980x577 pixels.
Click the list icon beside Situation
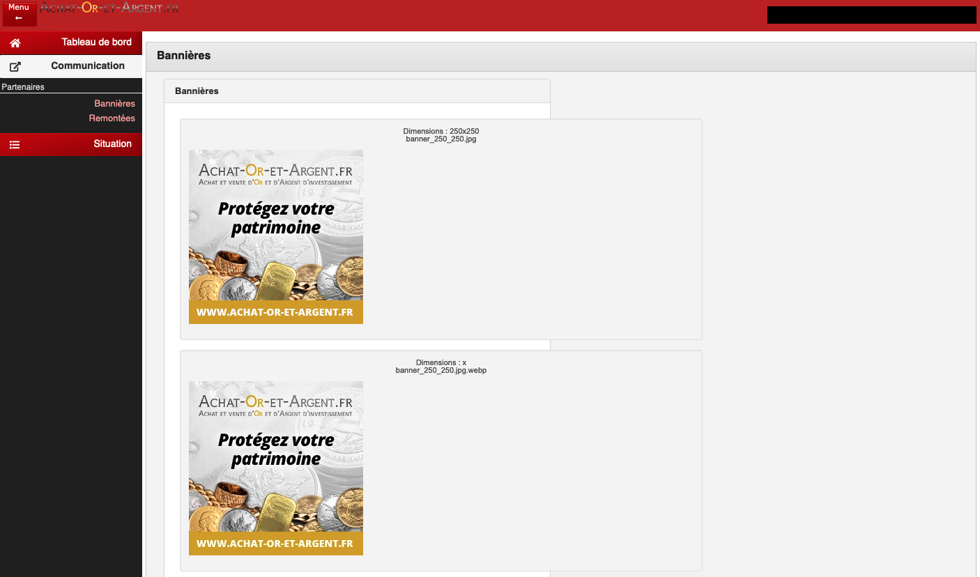15,145
